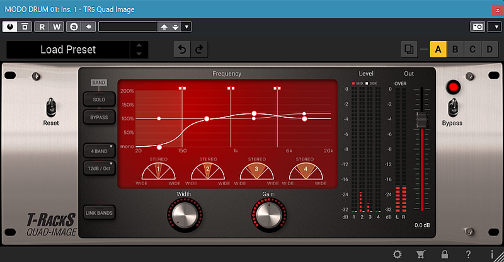Click the OVER clip indicator label
Screen dimensions: 504x262
coord(401,84)
